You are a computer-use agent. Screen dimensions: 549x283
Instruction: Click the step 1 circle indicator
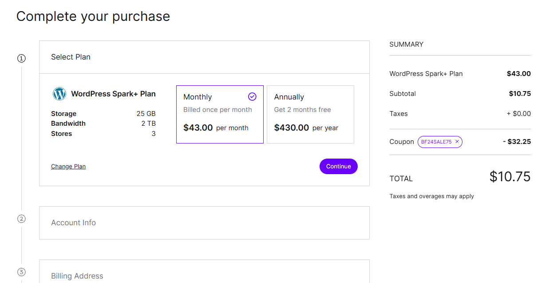point(21,58)
